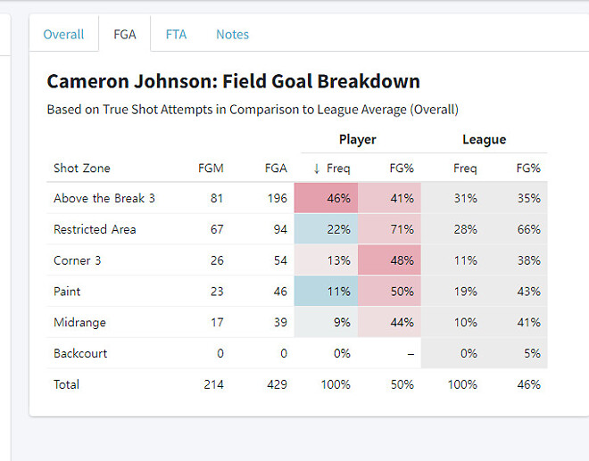Sort by Player FG% column header

coord(402,169)
